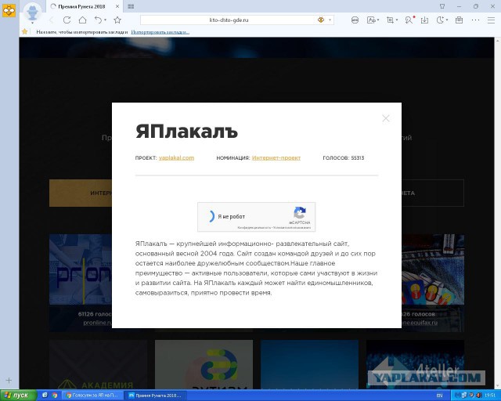501x401 pixels.
Task: Click the taskbar clock showing 19:51
Action: click(x=490, y=396)
